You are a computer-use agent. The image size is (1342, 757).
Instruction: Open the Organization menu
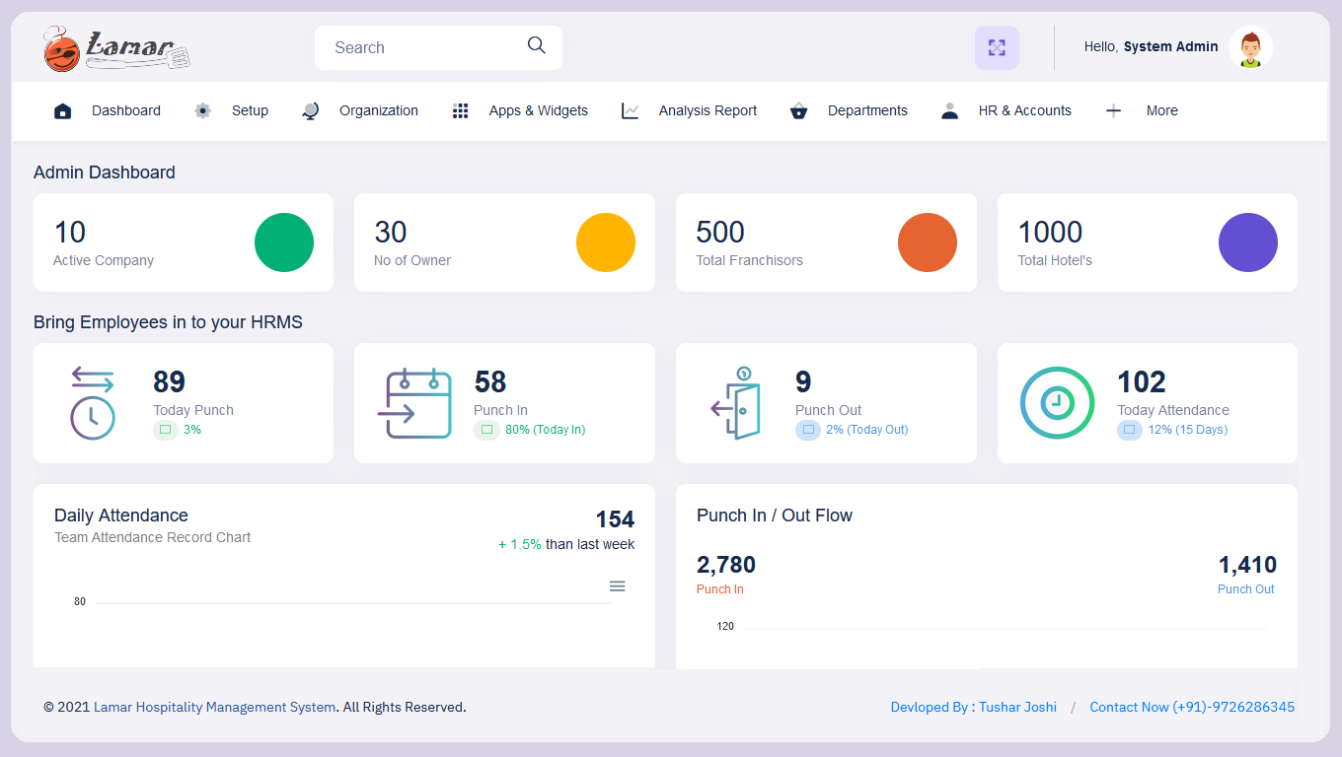[x=378, y=111]
